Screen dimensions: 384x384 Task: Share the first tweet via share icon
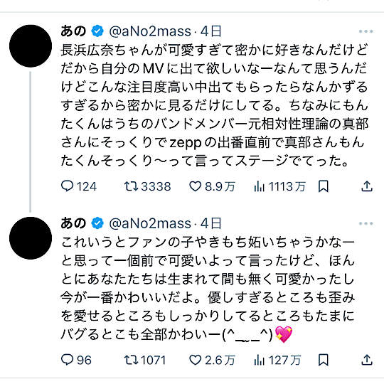pos(367,186)
